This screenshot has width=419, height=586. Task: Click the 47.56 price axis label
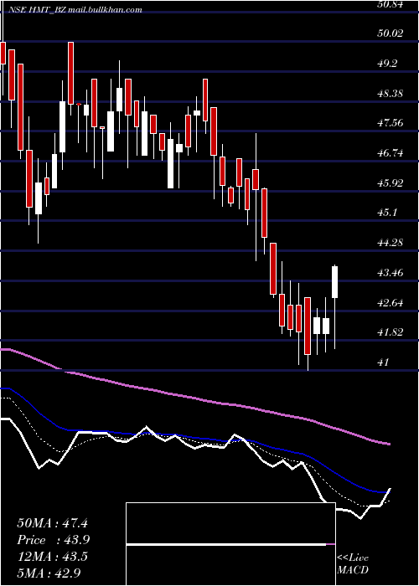coord(391,123)
